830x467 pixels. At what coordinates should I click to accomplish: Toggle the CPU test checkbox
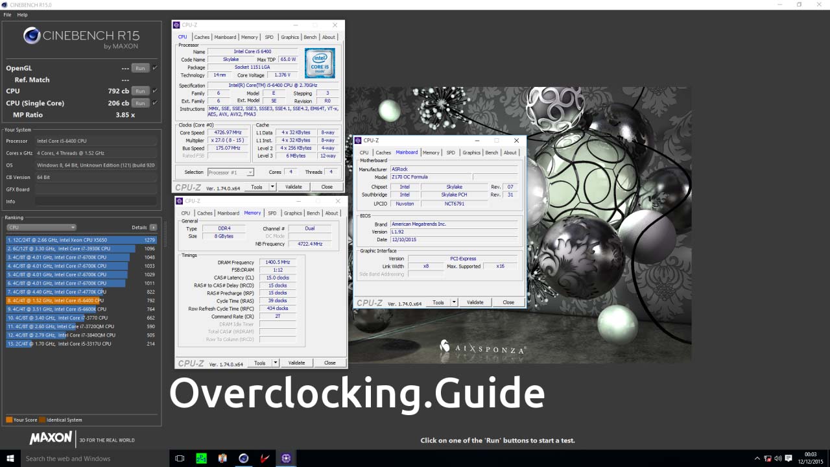155,91
